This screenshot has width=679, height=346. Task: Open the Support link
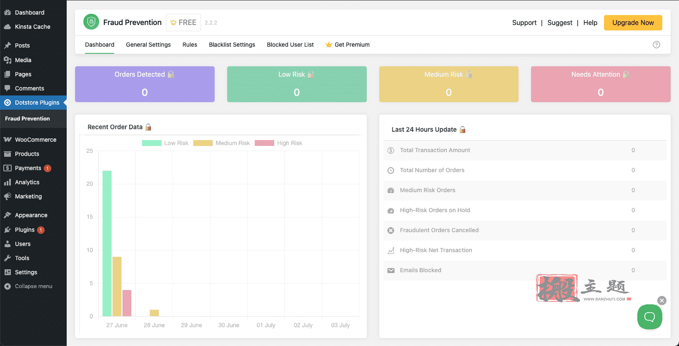pyautogui.click(x=524, y=23)
